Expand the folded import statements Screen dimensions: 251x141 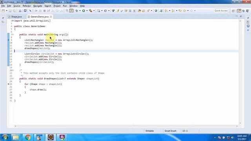(13, 21)
